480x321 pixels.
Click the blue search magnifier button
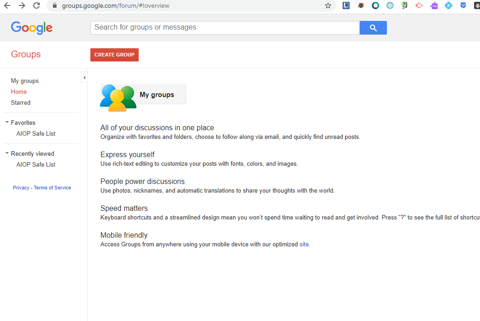pyautogui.click(x=373, y=28)
